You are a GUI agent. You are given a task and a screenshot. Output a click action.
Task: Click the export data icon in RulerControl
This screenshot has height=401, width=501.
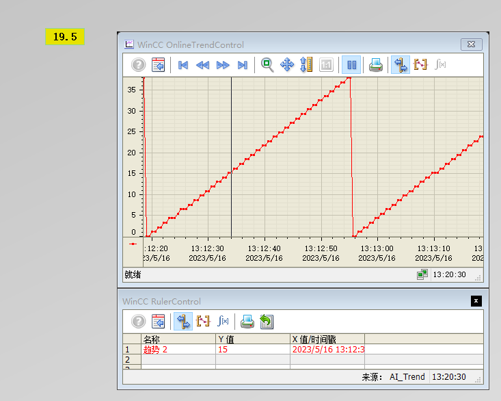point(267,322)
